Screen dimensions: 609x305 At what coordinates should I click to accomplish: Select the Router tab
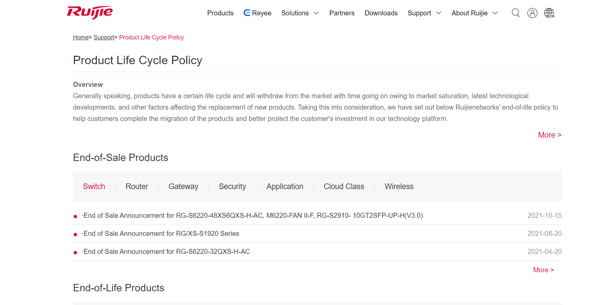[x=137, y=186]
